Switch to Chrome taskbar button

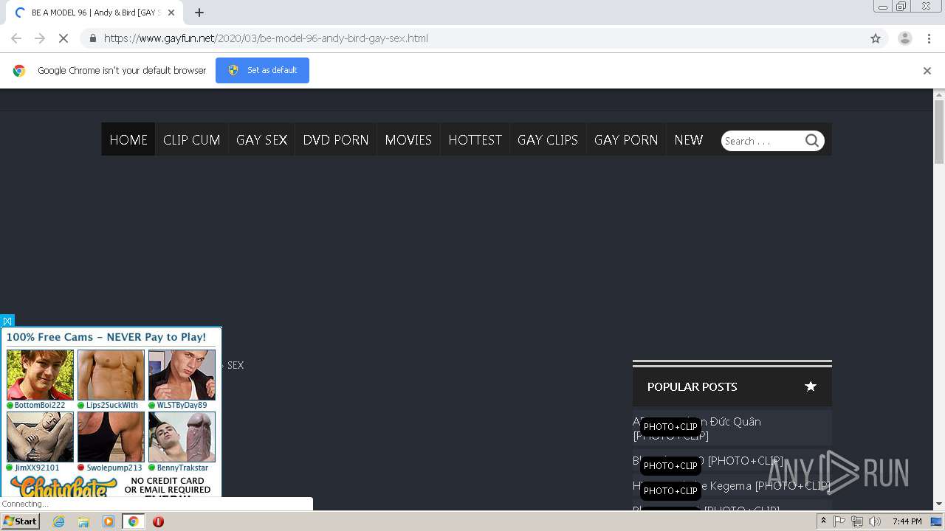[133, 521]
